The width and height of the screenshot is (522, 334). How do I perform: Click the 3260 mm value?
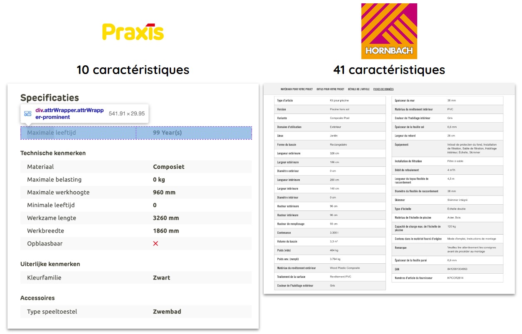(x=166, y=218)
